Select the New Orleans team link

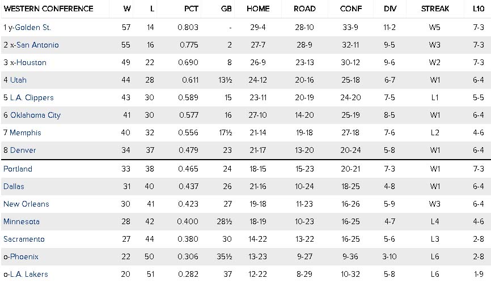pyautogui.click(x=26, y=204)
